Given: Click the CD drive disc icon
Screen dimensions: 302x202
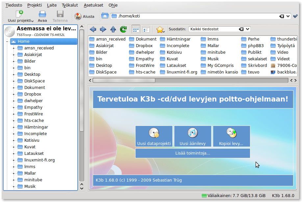Looking at the screenshot, I should (10, 31).
